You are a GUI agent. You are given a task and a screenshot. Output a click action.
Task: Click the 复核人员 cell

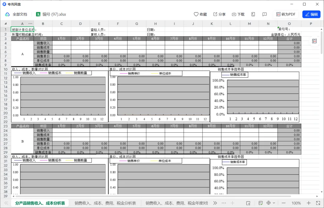click(x=99, y=34)
